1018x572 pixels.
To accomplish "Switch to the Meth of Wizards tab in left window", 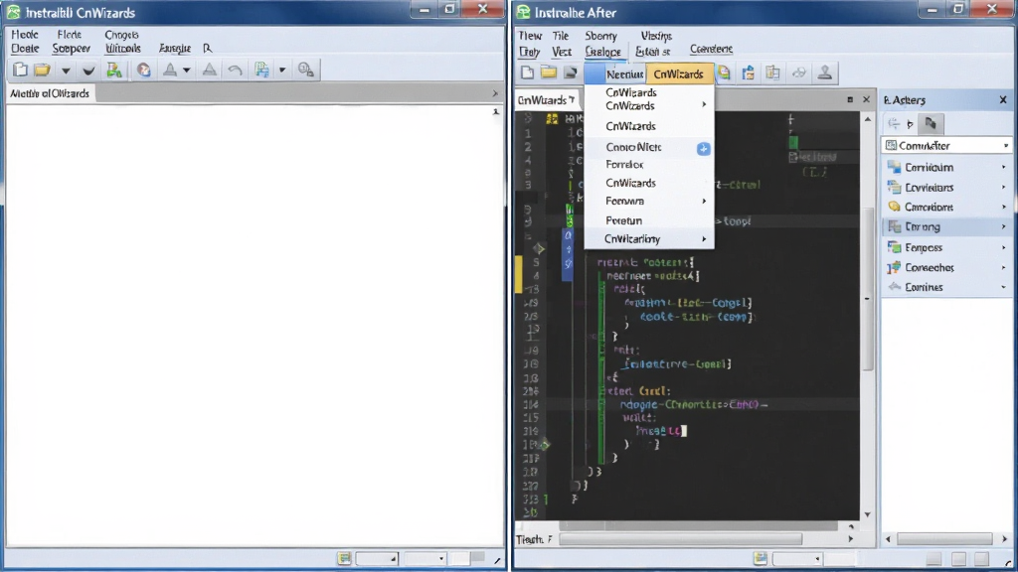I will click(x=50, y=93).
